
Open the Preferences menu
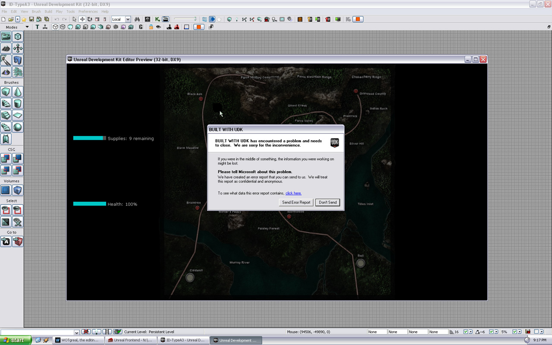(88, 12)
